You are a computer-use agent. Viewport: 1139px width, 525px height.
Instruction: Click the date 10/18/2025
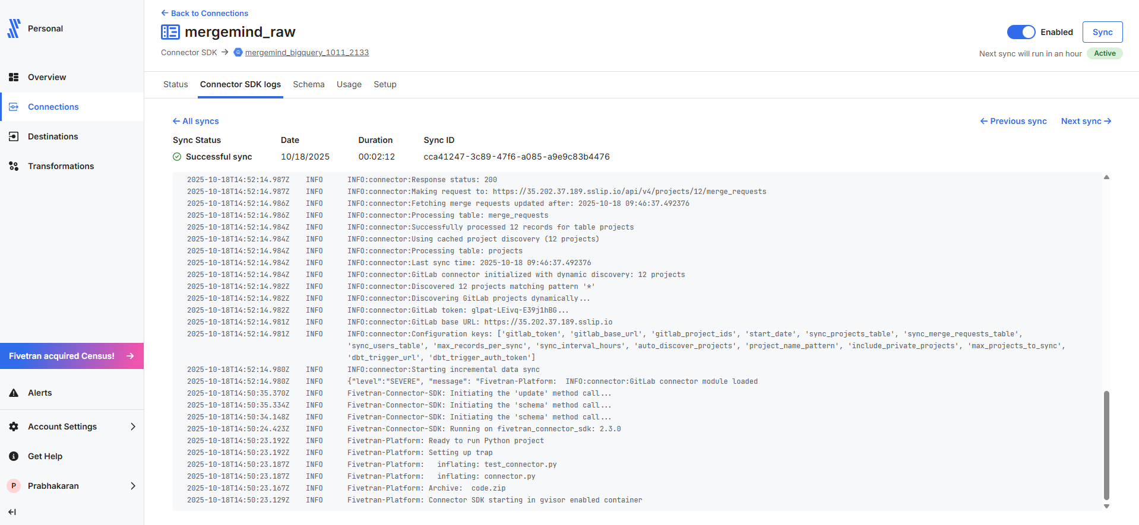305,157
